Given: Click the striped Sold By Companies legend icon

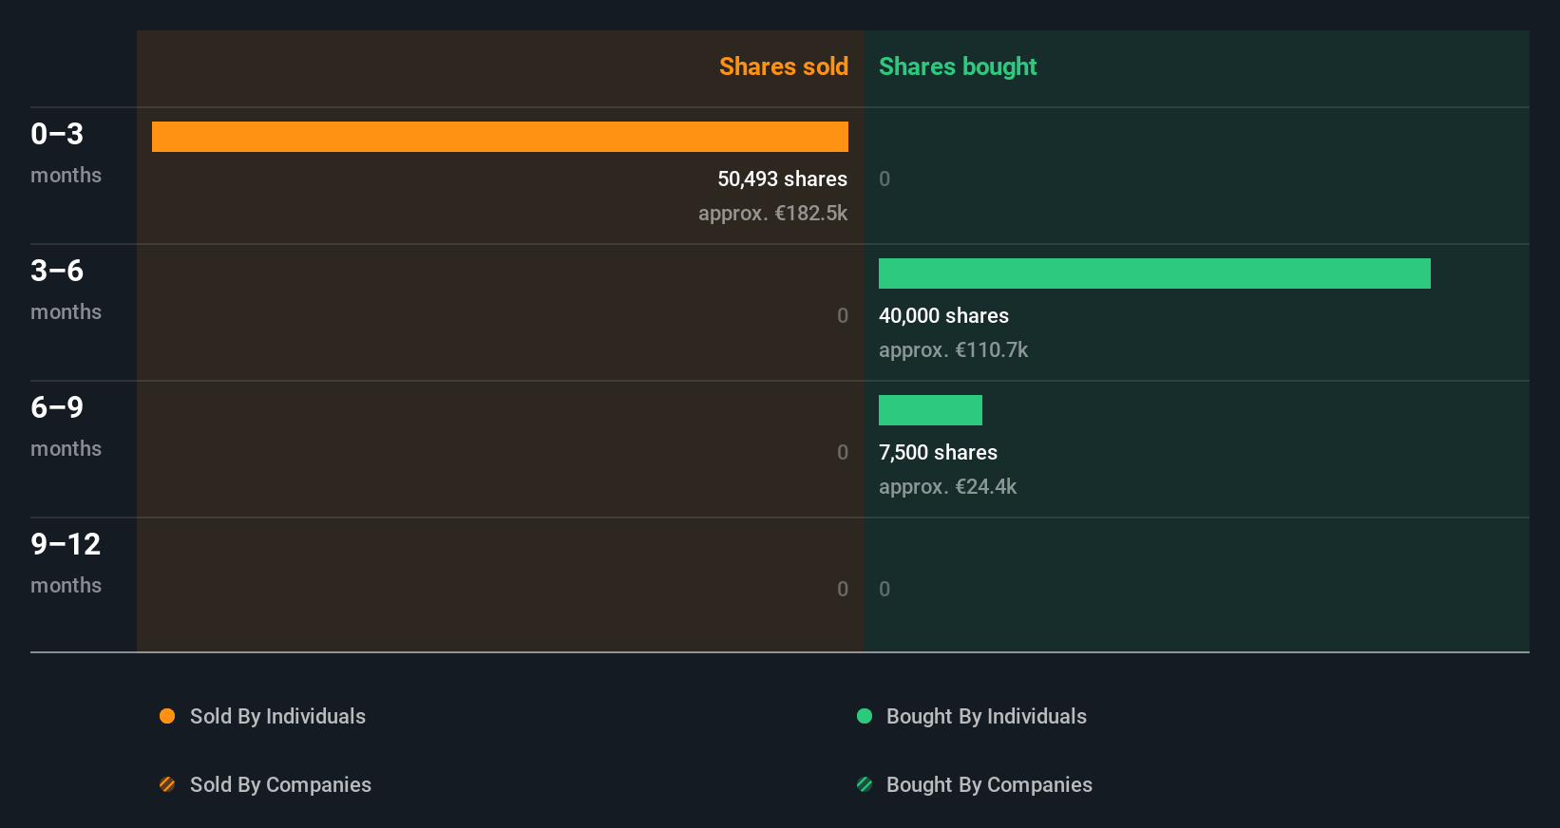Looking at the screenshot, I should click(x=167, y=784).
